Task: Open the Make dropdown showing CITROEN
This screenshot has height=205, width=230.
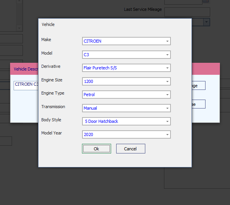Action: 126,41
